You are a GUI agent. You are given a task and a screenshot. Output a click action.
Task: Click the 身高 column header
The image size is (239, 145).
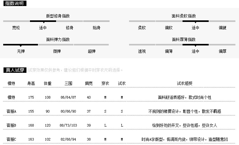(31, 83)
